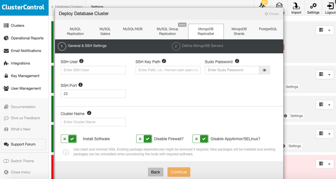Switch to the MySQL Galera tab

point(105,31)
